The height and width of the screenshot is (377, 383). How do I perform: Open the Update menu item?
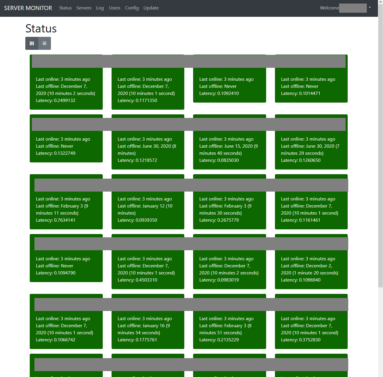[151, 8]
